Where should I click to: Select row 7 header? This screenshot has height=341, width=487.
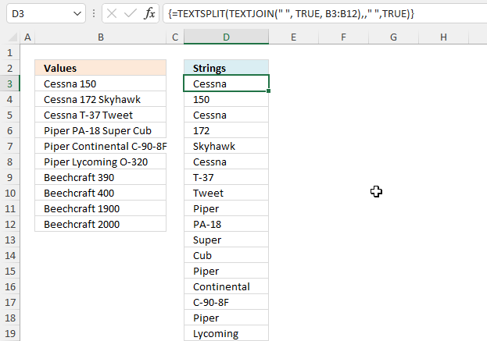pos(10,146)
